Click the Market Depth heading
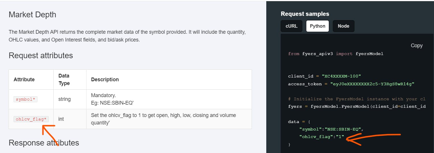Viewport: 434px width, 153px height. 32,15
